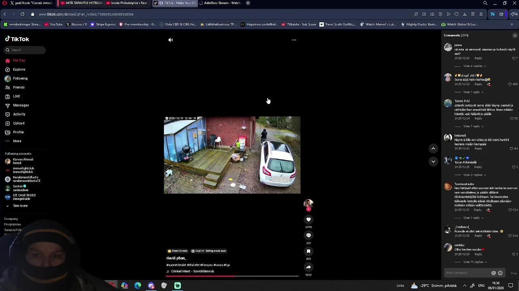Expand View 1 reply under Tuumaustauko
The image size is (519, 291).
pyautogui.click(x=473, y=218)
